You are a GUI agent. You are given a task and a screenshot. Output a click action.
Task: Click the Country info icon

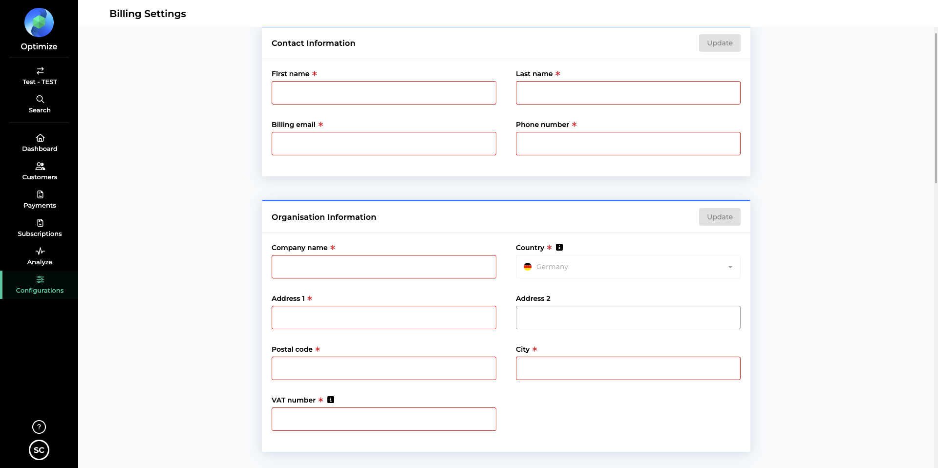559,247
